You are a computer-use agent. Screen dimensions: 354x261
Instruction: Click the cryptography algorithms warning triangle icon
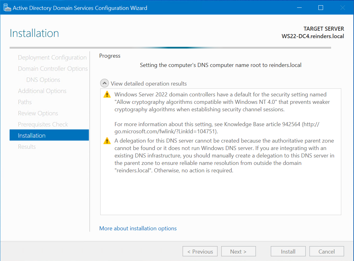pyautogui.click(x=107, y=95)
